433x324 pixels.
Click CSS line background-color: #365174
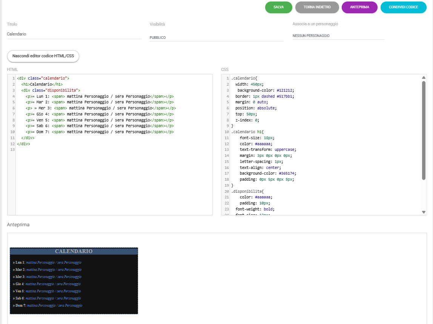point(268,174)
